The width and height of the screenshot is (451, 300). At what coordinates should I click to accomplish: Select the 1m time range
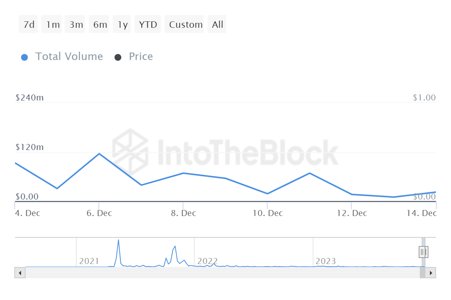(53, 25)
